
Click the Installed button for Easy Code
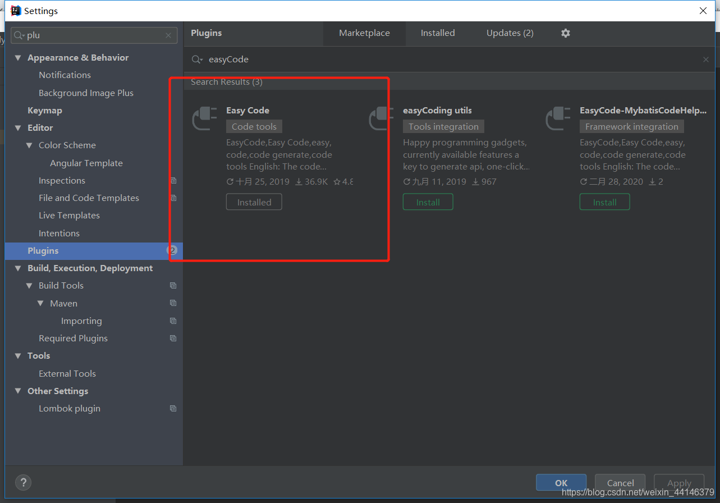coord(254,202)
